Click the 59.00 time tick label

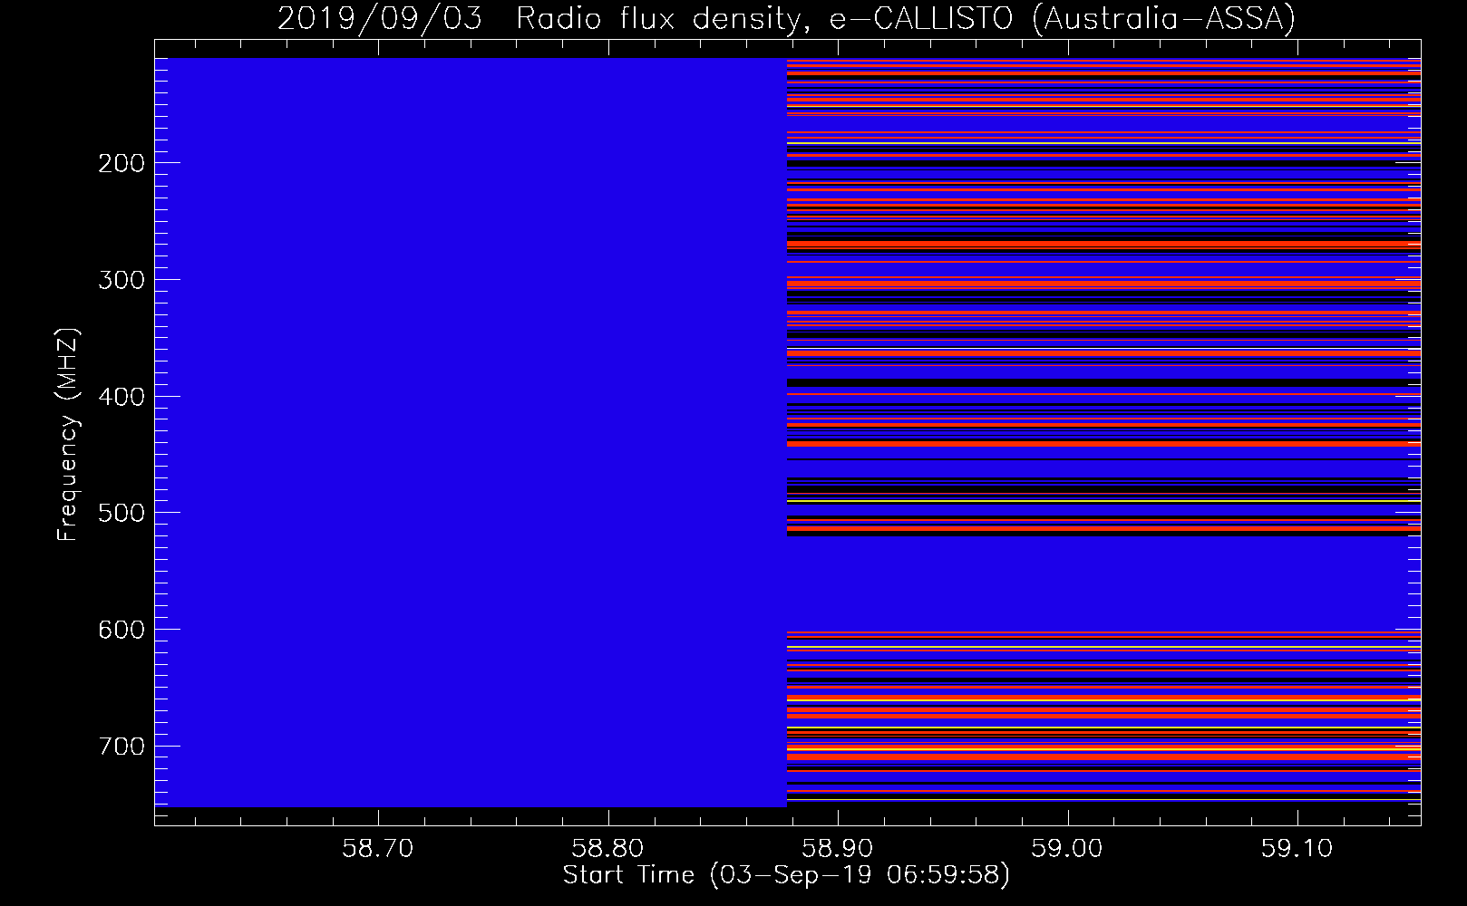1068,848
